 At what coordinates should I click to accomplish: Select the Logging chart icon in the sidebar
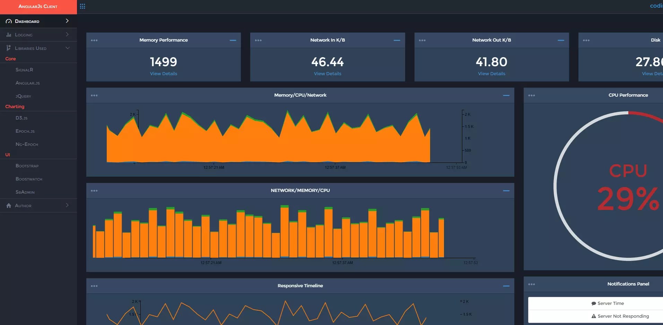tap(9, 34)
